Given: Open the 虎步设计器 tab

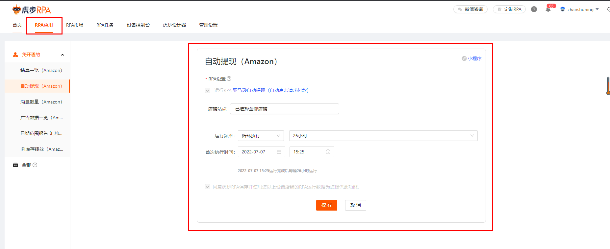Looking at the screenshot, I should pos(174,25).
